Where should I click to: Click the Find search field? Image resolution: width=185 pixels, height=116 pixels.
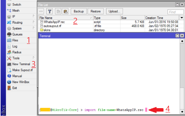click(176, 12)
